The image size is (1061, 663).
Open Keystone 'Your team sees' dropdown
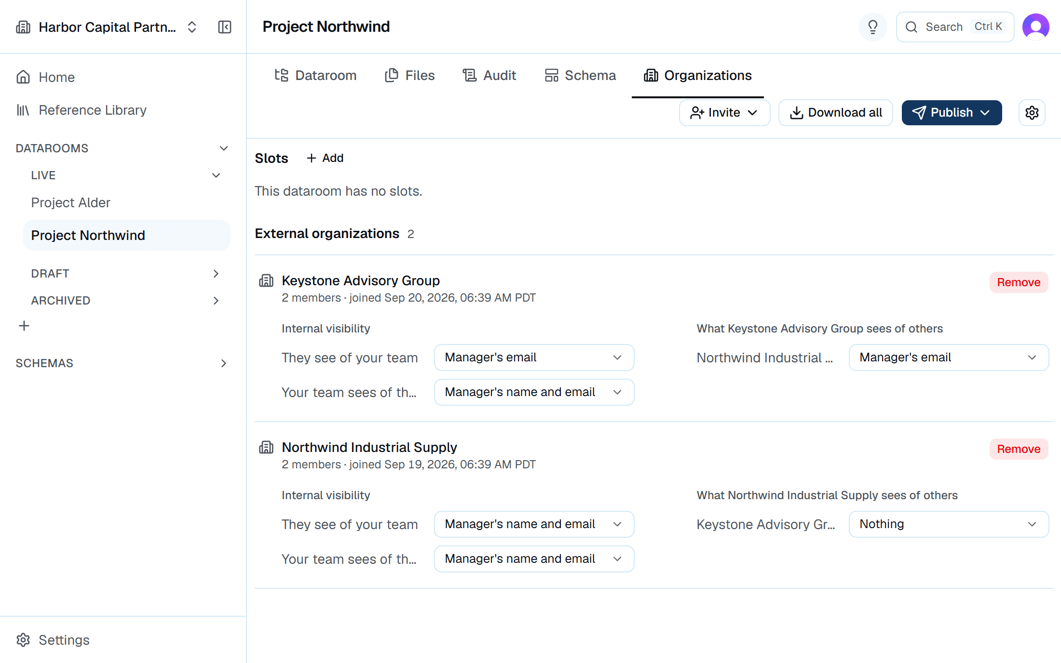coord(534,392)
